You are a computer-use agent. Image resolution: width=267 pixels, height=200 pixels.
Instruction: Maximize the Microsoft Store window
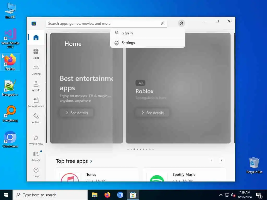pos(217,21)
